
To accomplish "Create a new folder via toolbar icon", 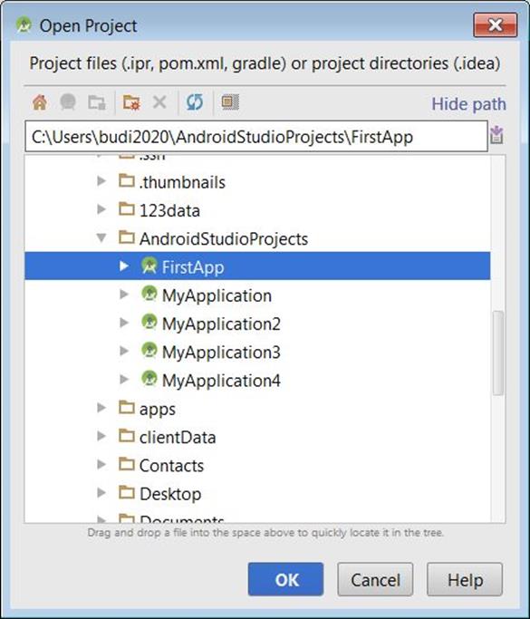I will click(x=131, y=102).
